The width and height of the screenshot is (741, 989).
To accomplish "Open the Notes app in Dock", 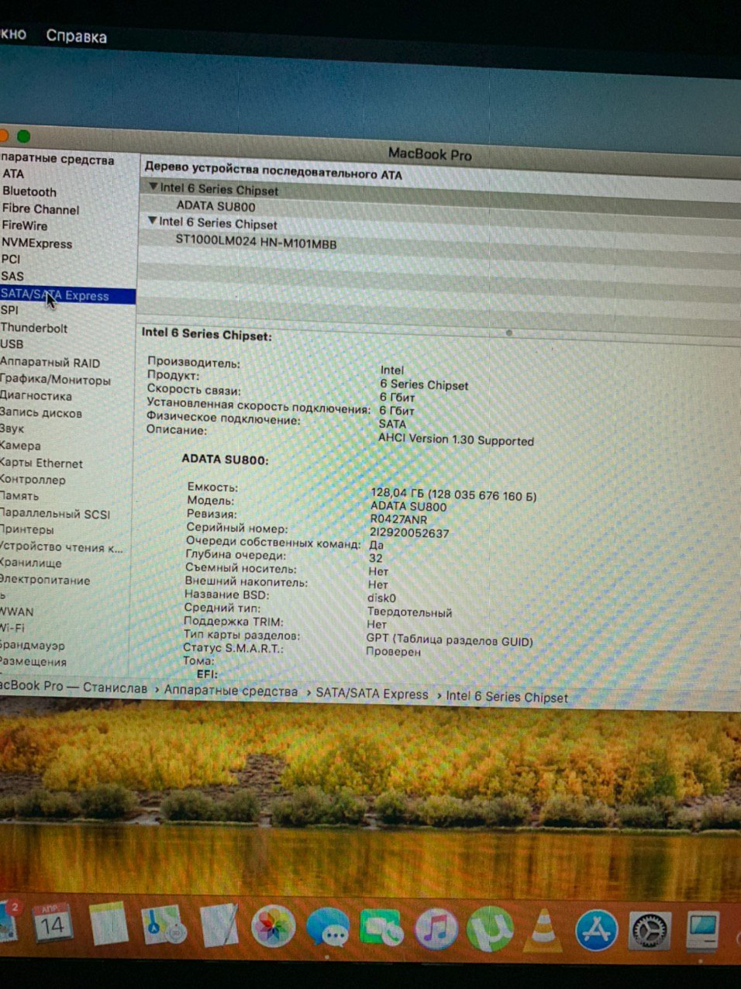I will pyautogui.click(x=108, y=923).
